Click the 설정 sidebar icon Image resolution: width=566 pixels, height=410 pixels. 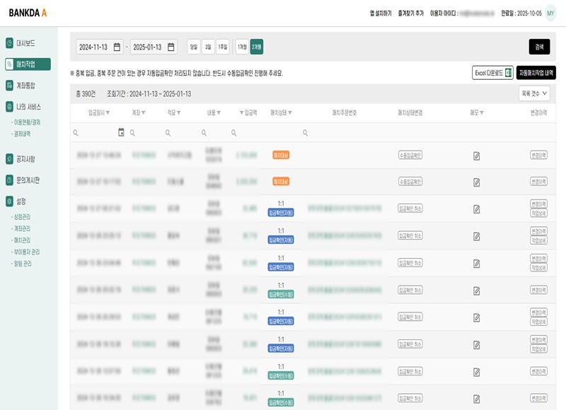click(9, 201)
